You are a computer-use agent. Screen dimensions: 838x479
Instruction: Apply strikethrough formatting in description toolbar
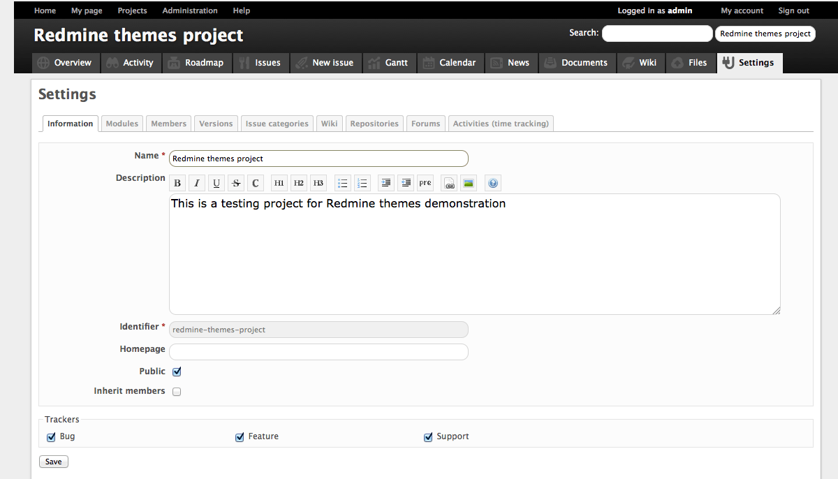(236, 183)
